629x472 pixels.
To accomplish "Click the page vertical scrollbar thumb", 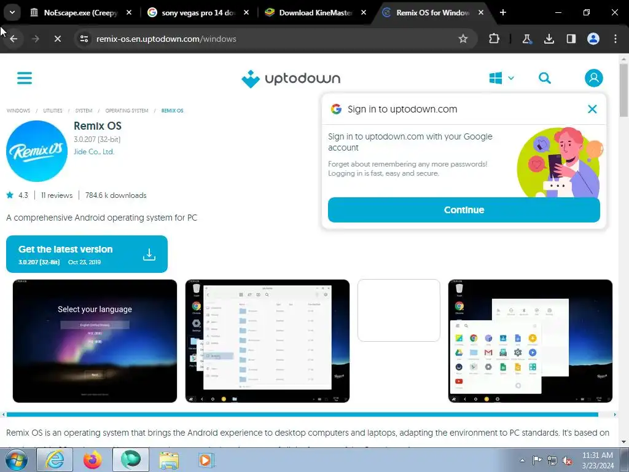I will [623, 90].
